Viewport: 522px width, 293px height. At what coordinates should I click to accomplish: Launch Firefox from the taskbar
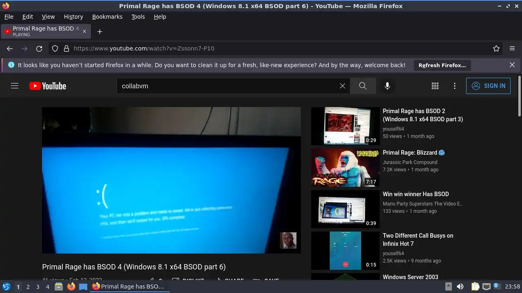point(71,286)
